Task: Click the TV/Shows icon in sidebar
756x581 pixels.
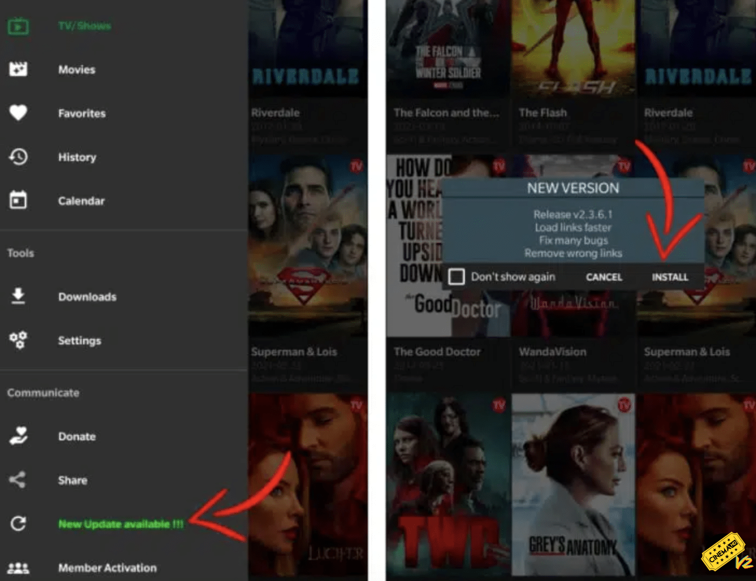Action: 18,26
